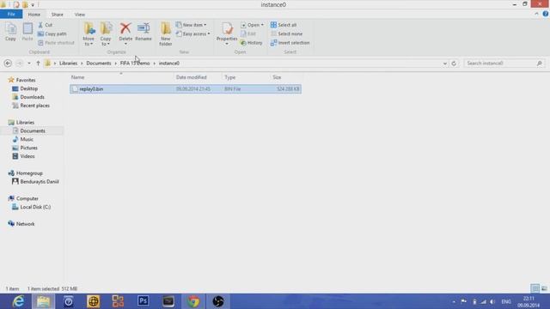Refresh the current folder view

coord(454,64)
